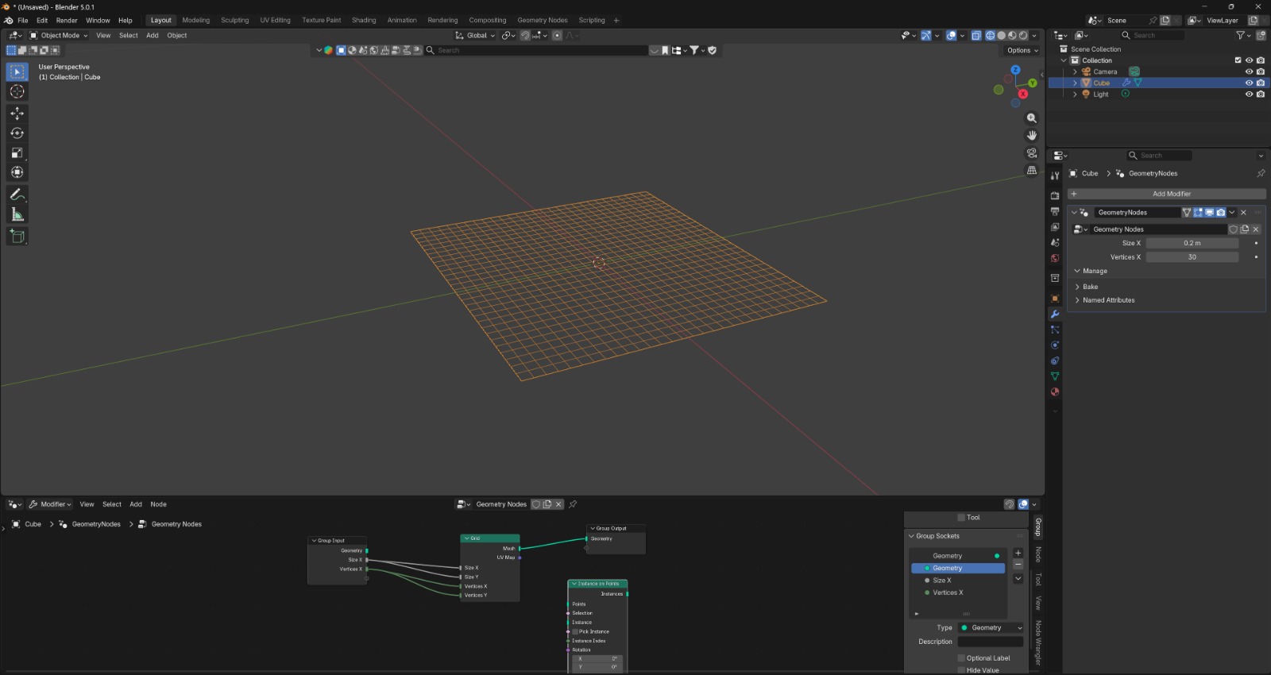Image resolution: width=1271 pixels, height=675 pixels.
Task: Activate the Annotate tool
Action: [17, 195]
